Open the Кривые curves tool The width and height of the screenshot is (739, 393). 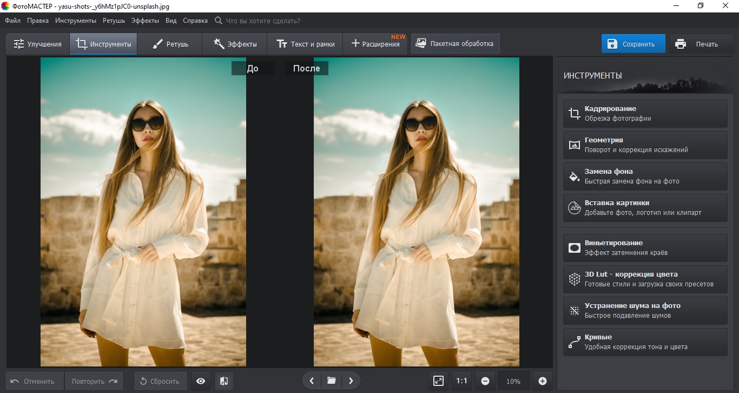point(645,342)
